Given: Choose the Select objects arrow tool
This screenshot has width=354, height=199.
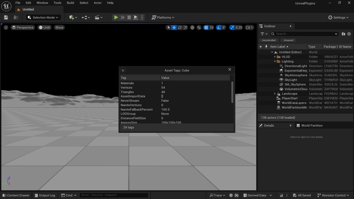Looking at the screenshot, I should coord(168,27).
